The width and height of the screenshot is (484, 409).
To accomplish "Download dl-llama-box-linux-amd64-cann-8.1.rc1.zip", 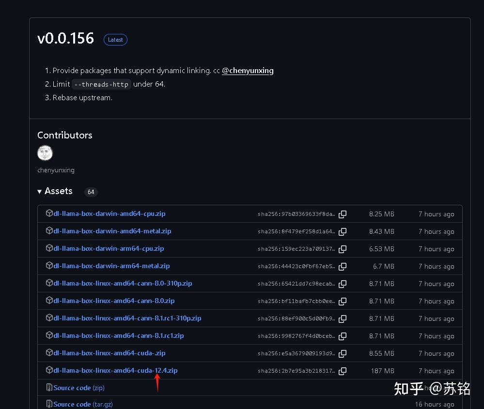I will 118,335.
